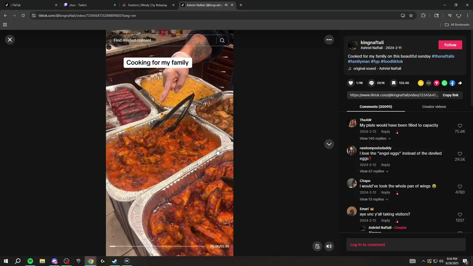This screenshot has width=473, height=266.
Task: Like randompostsdaddy's comment heart
Action: coord(460,154)
